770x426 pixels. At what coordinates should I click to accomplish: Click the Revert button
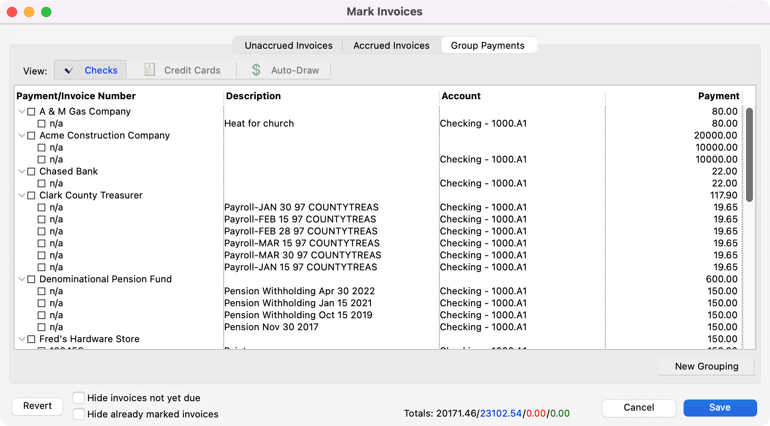[37, 406]
